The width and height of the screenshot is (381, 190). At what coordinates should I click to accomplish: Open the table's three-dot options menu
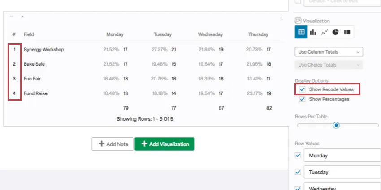pyautogui.click(x=281, y=17)
